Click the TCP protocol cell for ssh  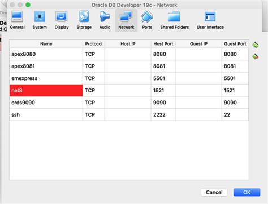(x=94, y=114)
